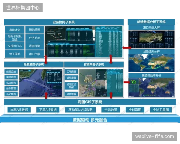Click the 海图GIS子系统 header bar
The height and width of the screenshot is (144, 180).
[90, 102]
